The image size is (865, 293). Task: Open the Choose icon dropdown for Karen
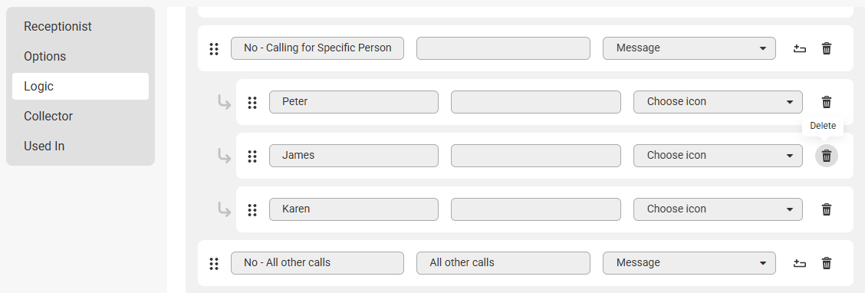[x=718, y=209]
